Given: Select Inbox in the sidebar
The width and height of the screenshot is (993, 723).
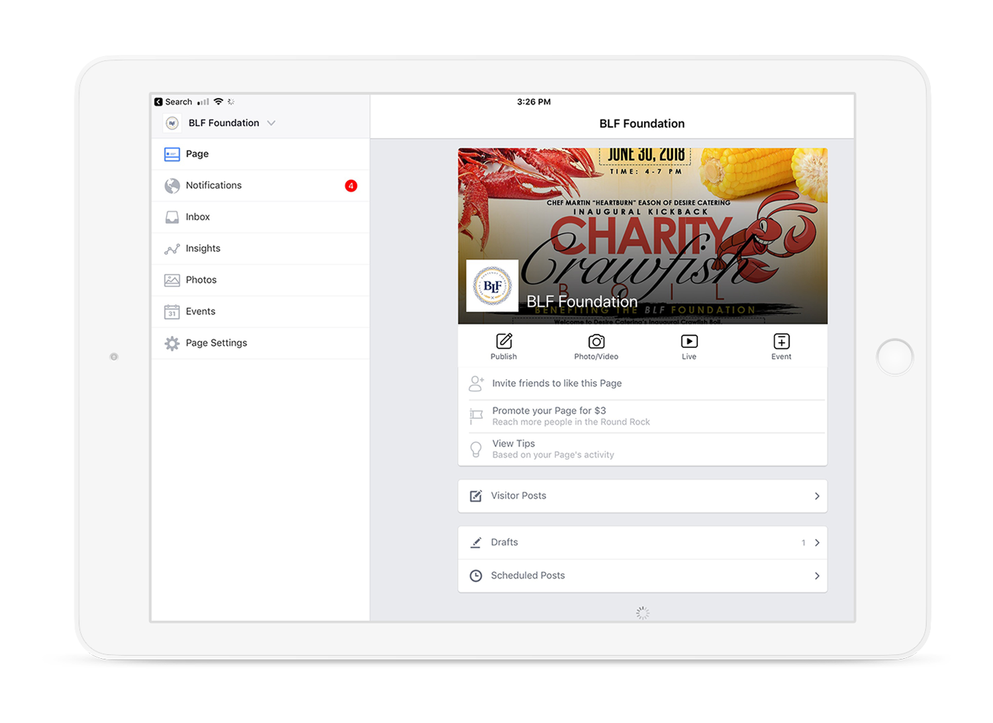Looking at the screenshot, I should (260, 217).
